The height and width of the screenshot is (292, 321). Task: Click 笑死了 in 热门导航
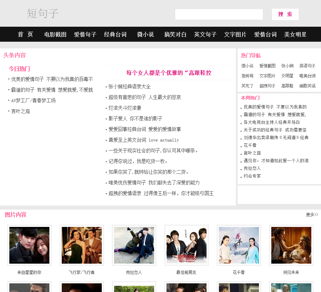pos(247,86)
